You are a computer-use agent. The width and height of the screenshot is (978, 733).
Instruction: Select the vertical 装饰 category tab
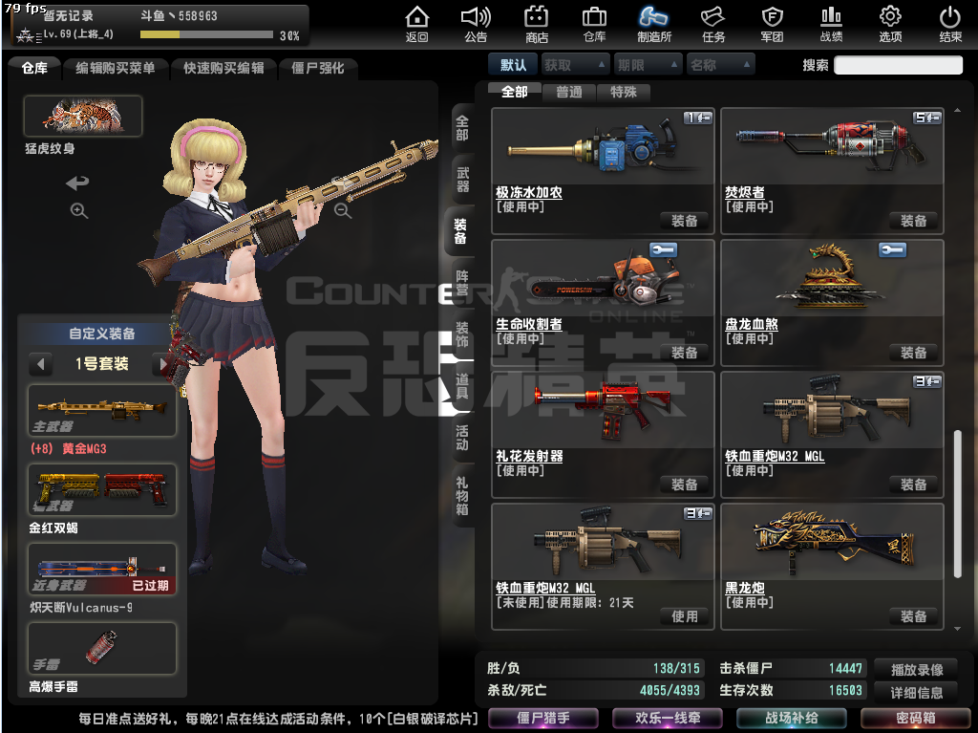click(x=462, y=334)
